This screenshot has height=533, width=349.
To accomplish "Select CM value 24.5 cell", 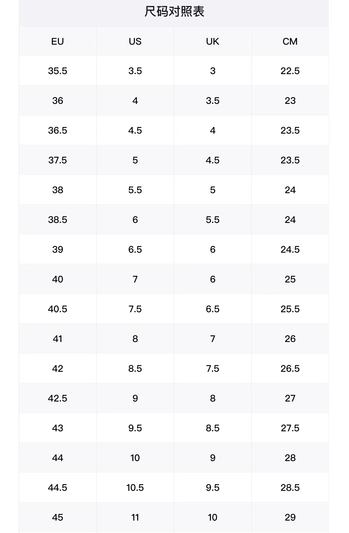I will click(290, 250).
